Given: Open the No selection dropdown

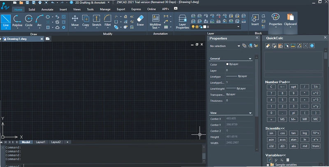Looking at the screenshot, I should pyautogui.click(x=239, y=46).
